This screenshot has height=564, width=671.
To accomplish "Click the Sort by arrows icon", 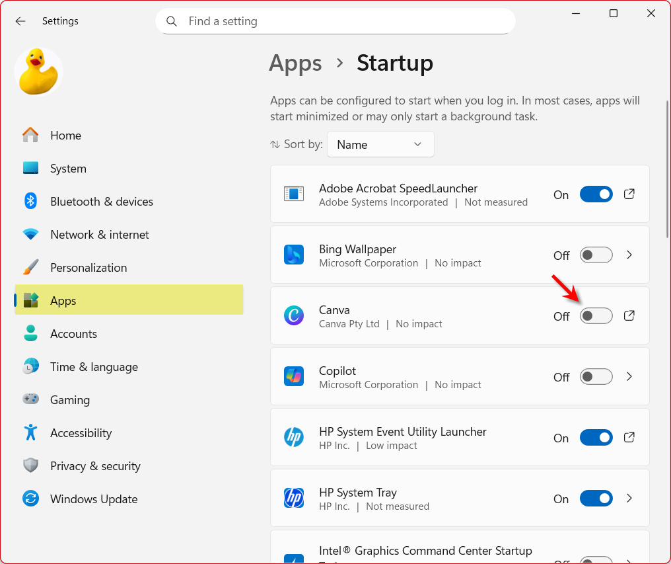I will pyautogui.click(x=275, y=144).
